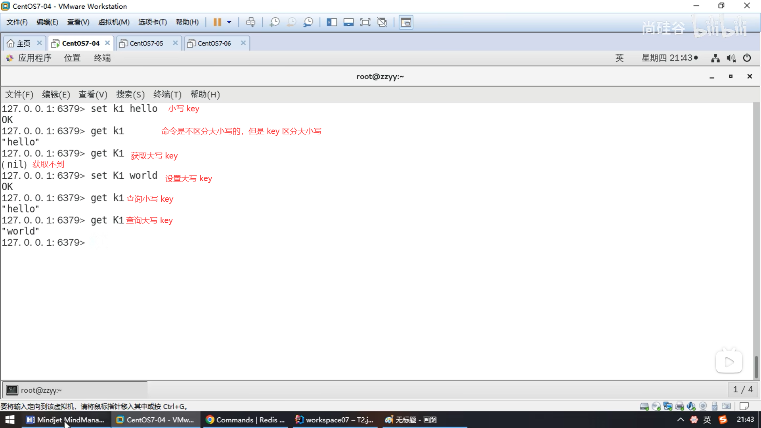The width and height of the screenshot is (761, 428).
Task: Click the Suspend (pause) virtual machine icon
Action: 217,22
